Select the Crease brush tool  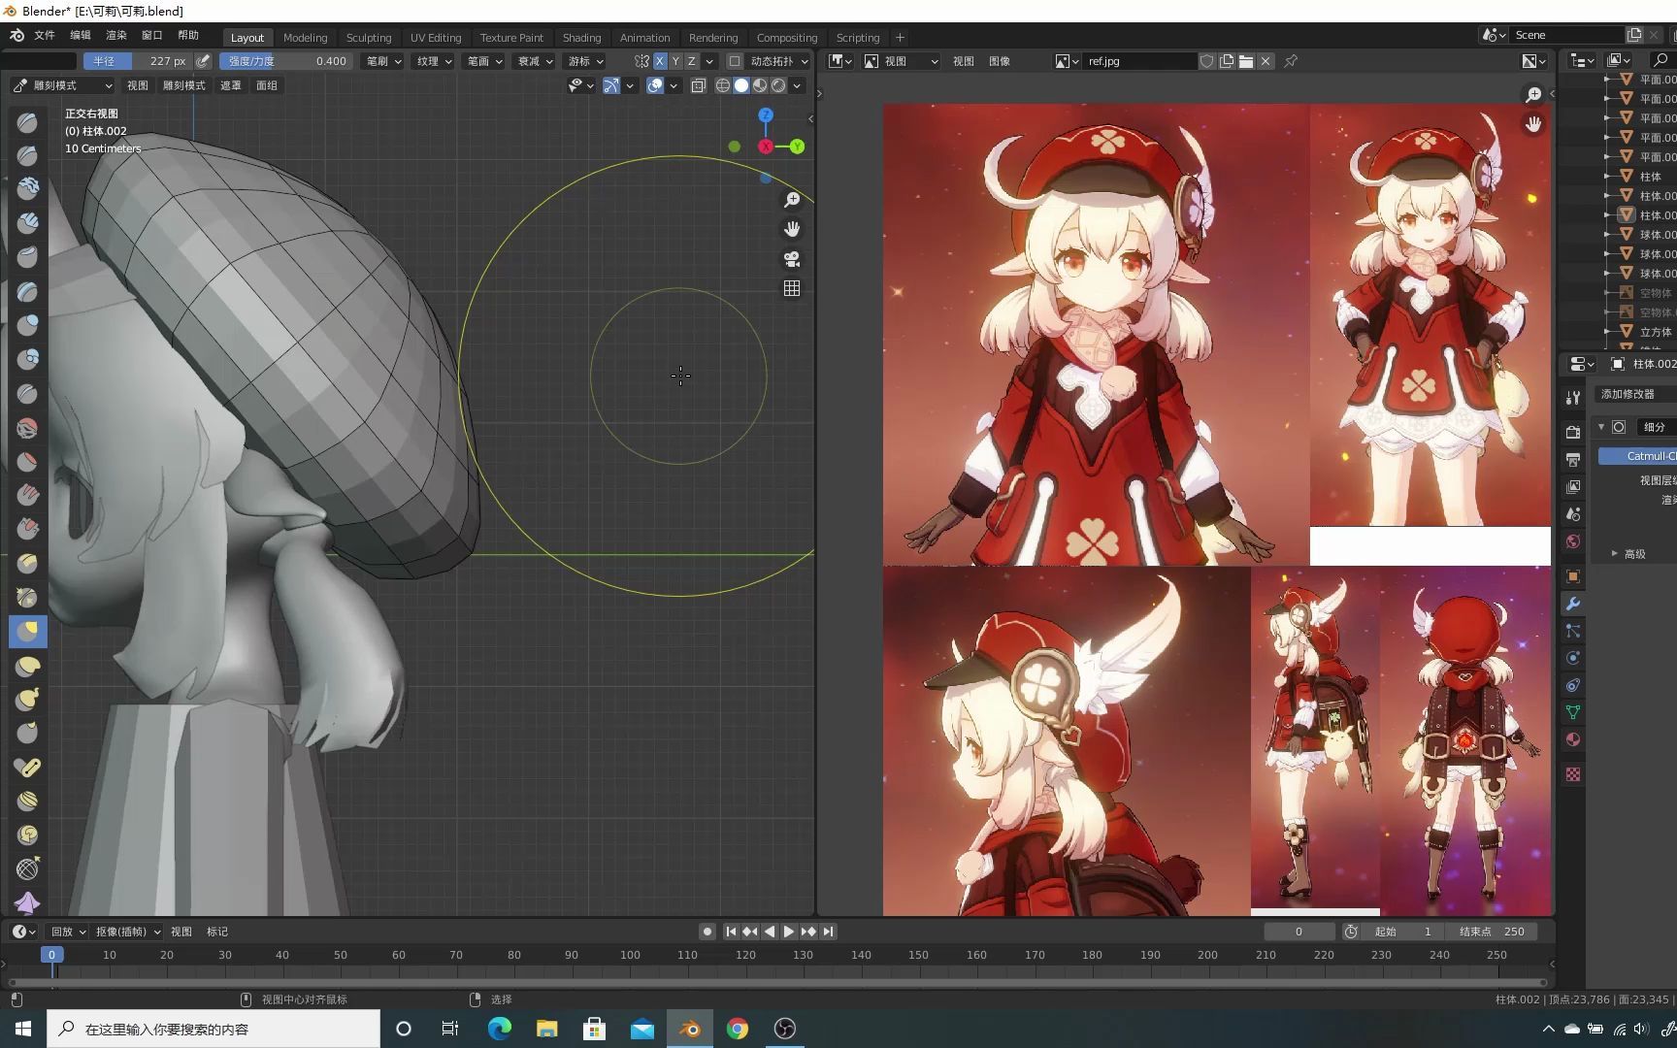27,393
